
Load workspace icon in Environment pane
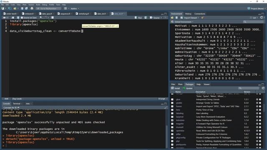pos(172,17)
